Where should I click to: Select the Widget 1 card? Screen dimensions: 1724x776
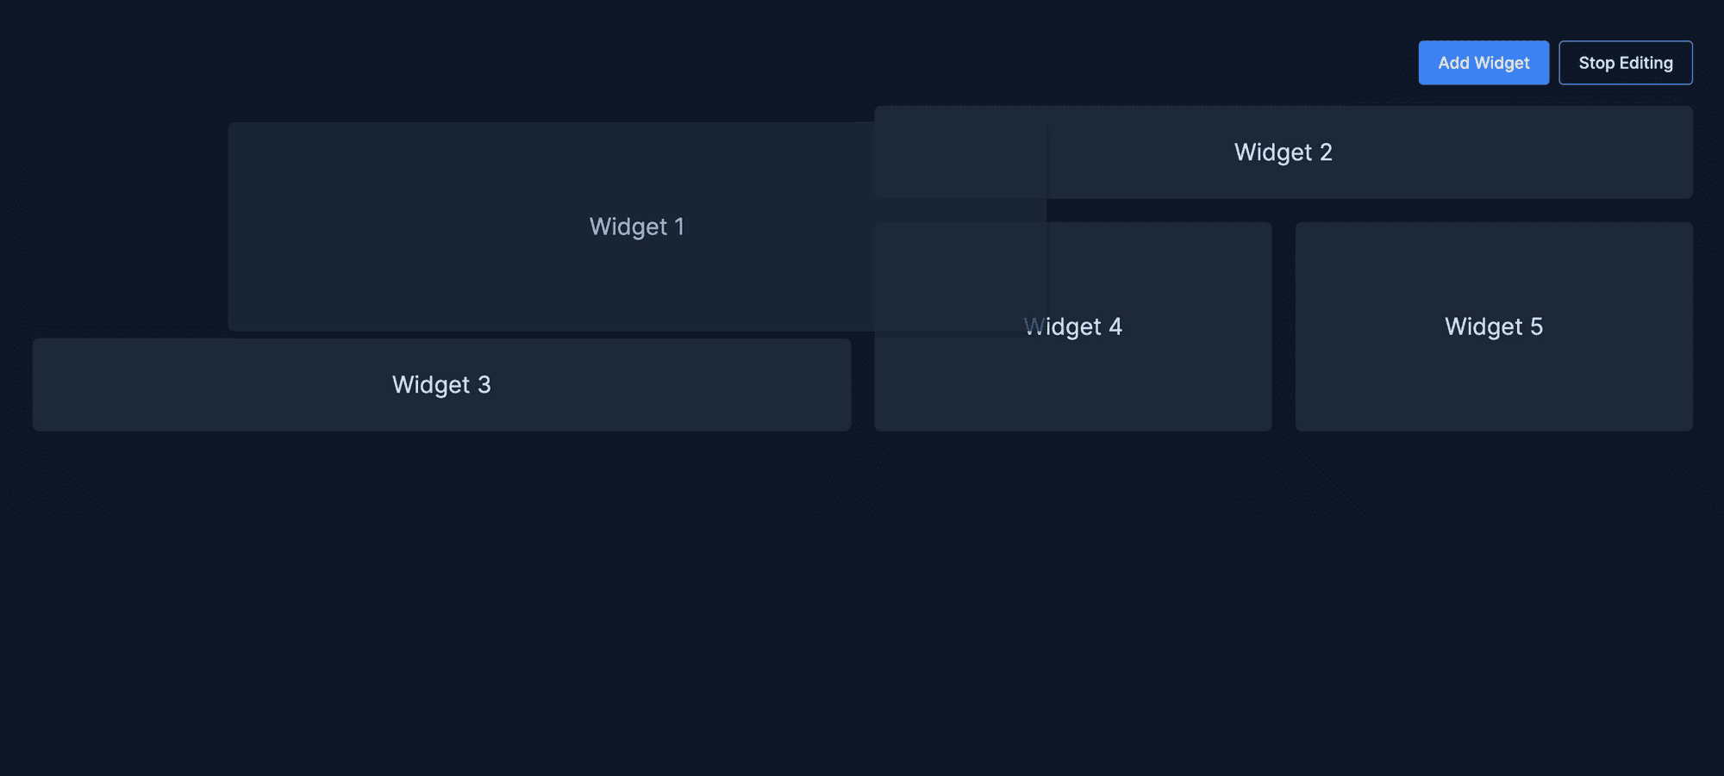tap(637, 227)
